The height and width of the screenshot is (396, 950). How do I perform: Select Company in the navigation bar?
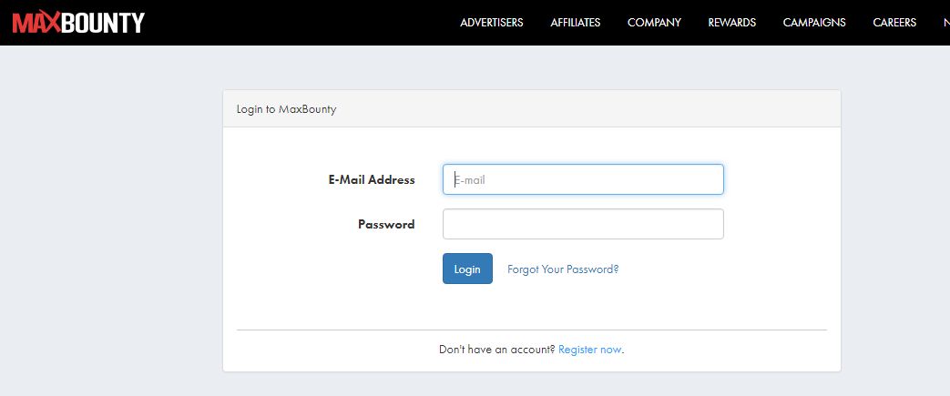coord(654,23)
